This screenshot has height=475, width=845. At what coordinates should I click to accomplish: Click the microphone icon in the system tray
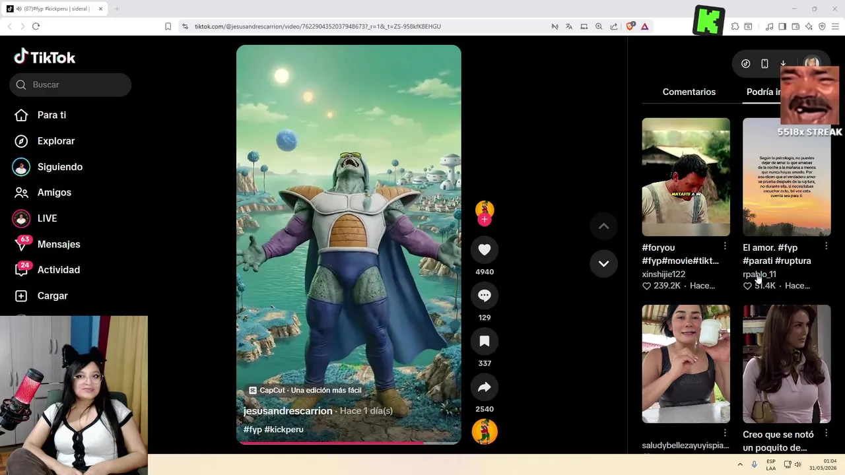[754, 464]
